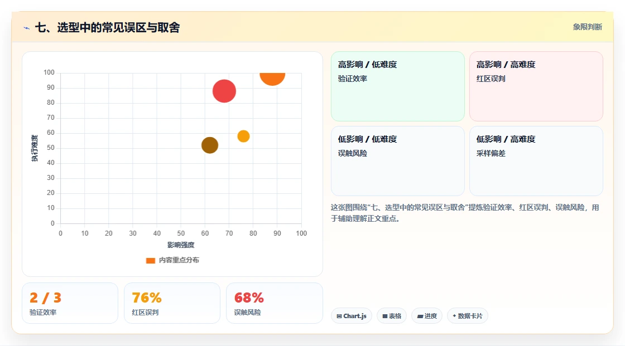
Task: Open the 高影响 / 低难度 quadrant card
Action: [x=398, y=86]
